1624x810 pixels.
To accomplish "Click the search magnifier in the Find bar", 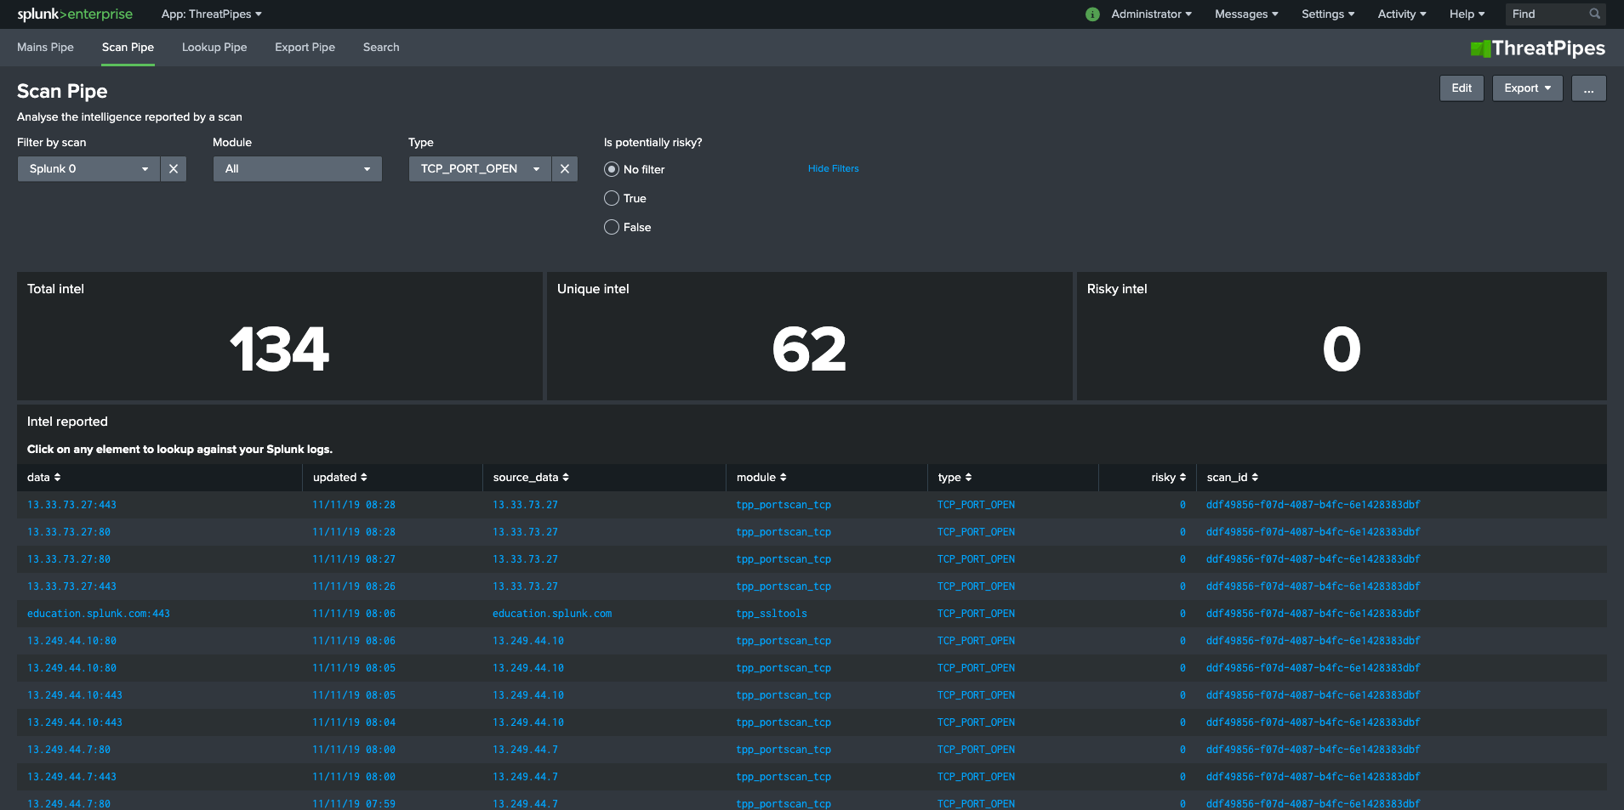I will [x=1595, y=14].
